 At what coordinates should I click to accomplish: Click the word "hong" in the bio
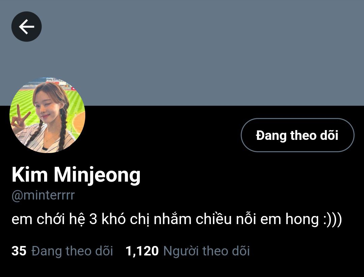tap(302, 219)
